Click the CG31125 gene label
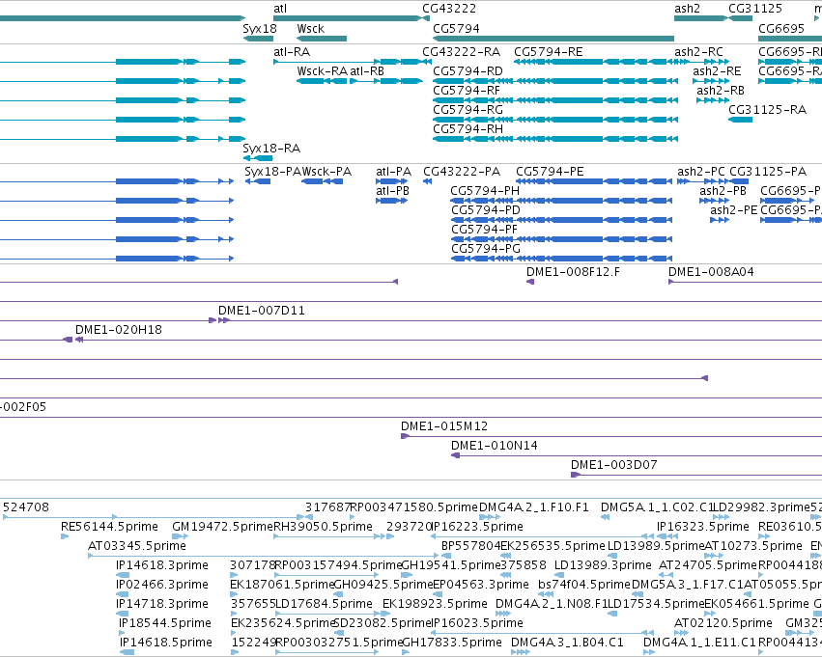Screen dimensions: 822x657 coord(755,9)
